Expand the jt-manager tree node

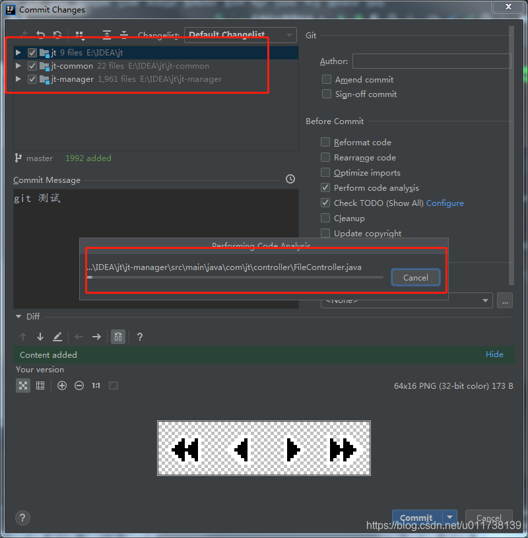[x=18, y=79]
